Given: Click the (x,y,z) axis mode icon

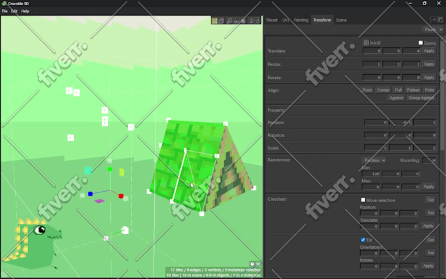Looking at the screenshot, I should (x=366, y=43).
